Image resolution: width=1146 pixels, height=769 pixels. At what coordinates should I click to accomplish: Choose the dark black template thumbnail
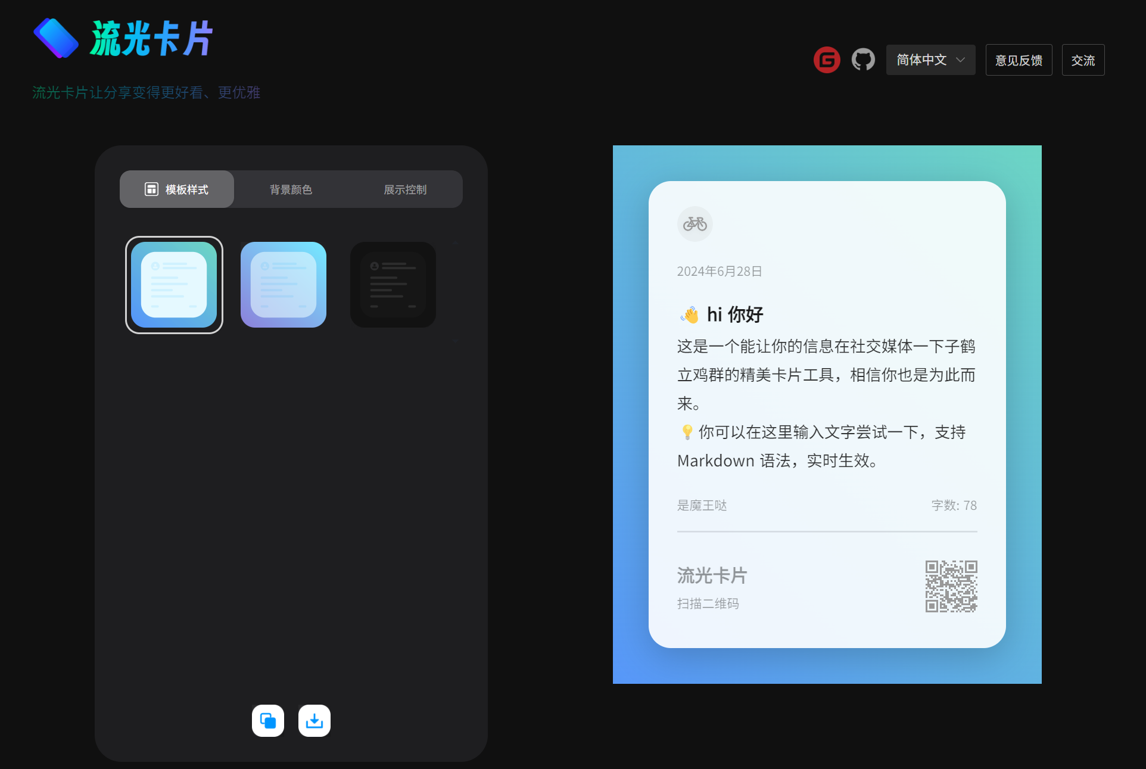point(393,285)
